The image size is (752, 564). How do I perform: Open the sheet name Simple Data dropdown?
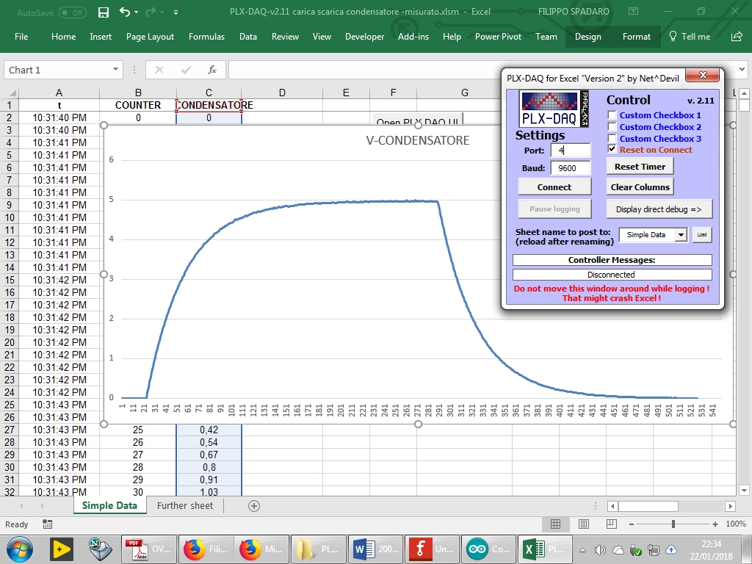681,235
